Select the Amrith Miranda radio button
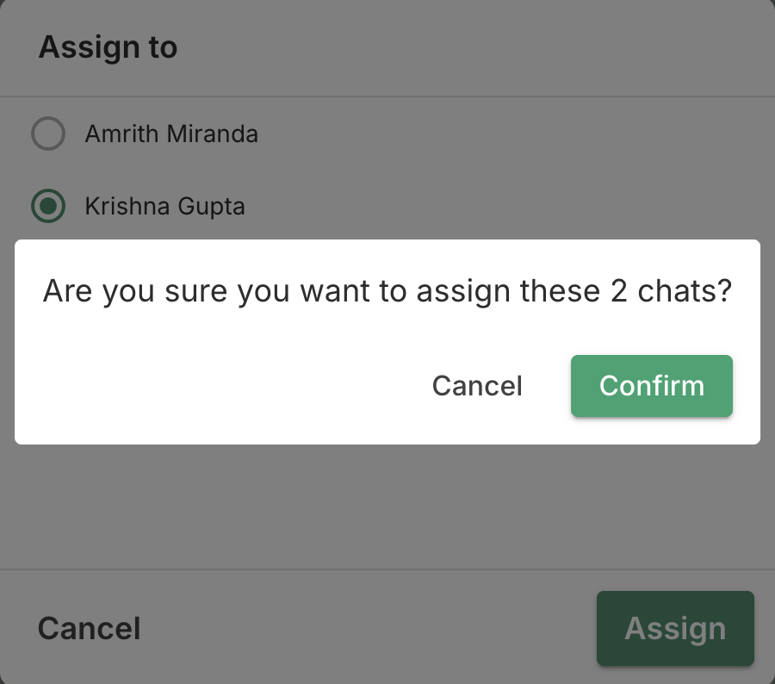775x684 pixels. (48, 134)
